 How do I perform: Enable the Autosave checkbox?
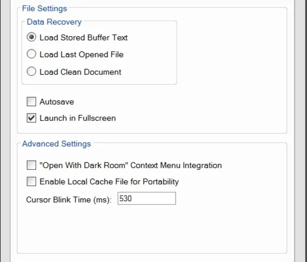(x=31, y=102)
